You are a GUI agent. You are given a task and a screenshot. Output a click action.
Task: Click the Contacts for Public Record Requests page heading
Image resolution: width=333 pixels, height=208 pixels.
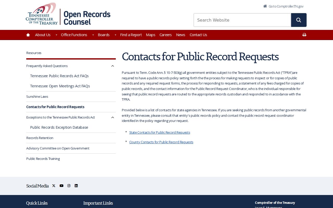click(200, 57)
